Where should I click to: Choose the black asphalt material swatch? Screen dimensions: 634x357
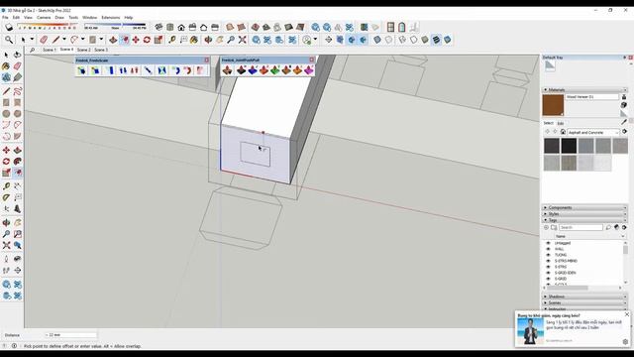click(569, 146)
